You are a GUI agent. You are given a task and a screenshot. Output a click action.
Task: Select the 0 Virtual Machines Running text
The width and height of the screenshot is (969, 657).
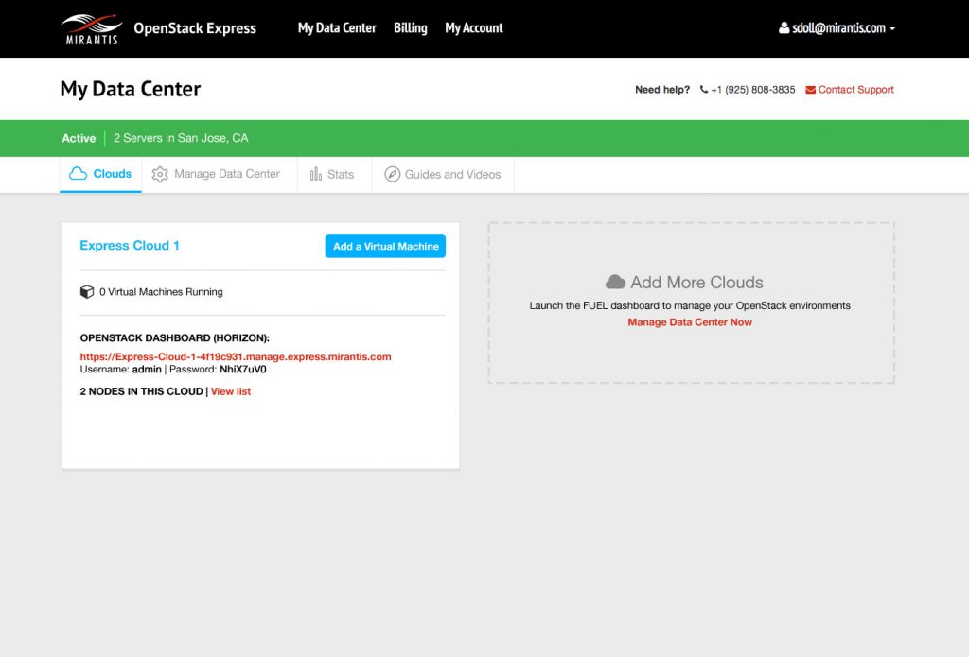161,292
